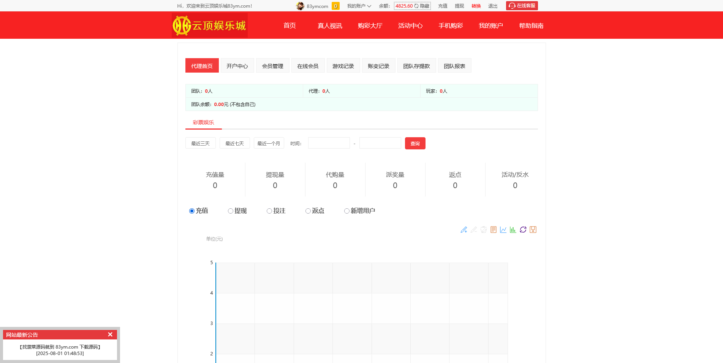Image resolution: width=723 pixels, height=363 pixels.
Task: Click the mark line pencil-plus chart icon
Action: (x=464, y=230)
